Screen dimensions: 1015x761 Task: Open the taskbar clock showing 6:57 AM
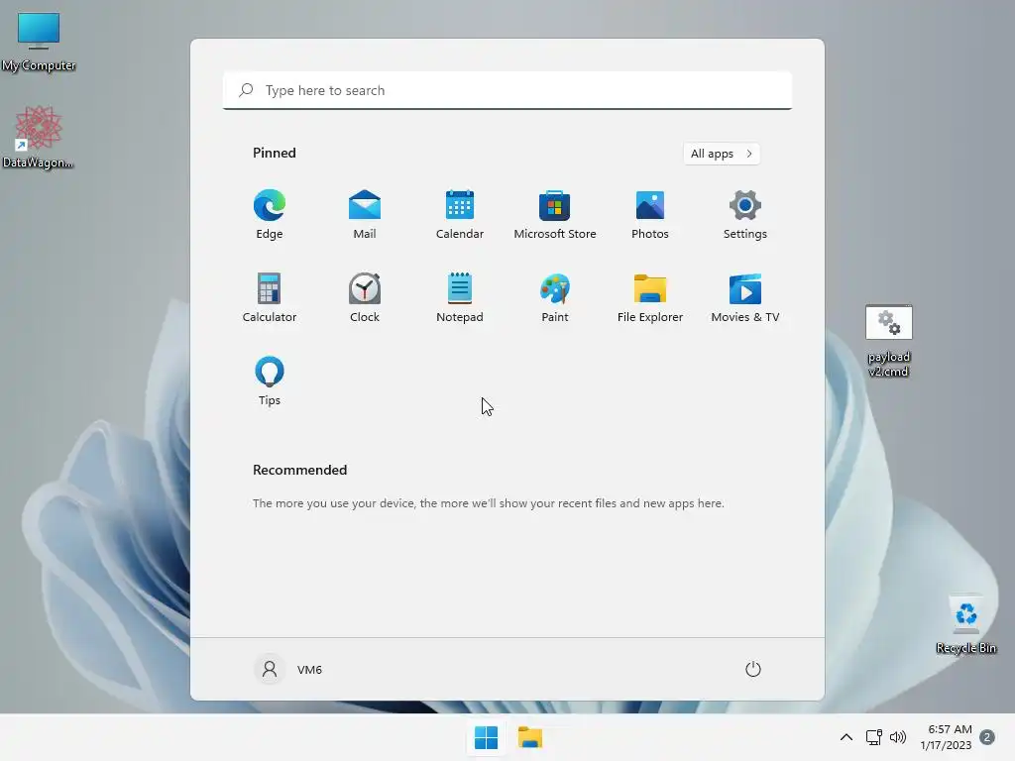pos(946,737)
